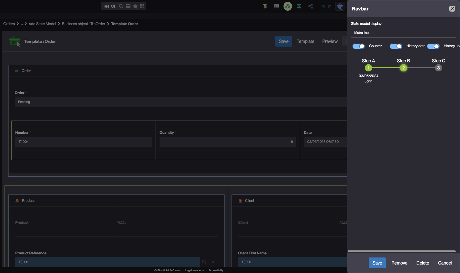460x273 pixels.
Task: Click Save button in the Navbar panel
Action: pos(377,263)
